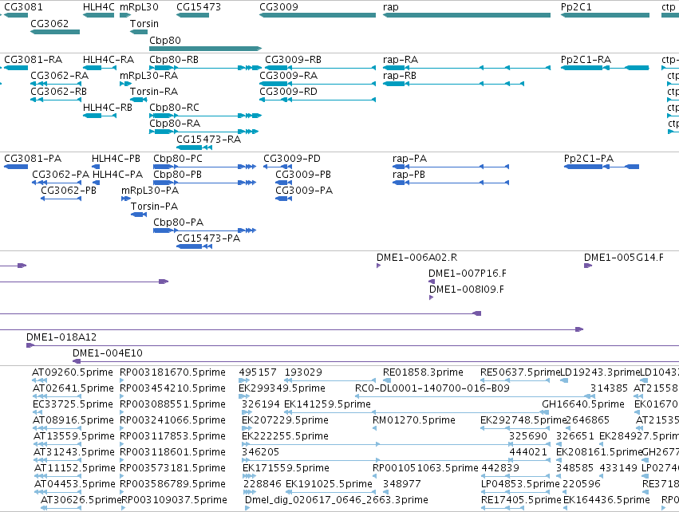
Task: Select transcript HLH4C-RA
Action: tap(109, 60)
